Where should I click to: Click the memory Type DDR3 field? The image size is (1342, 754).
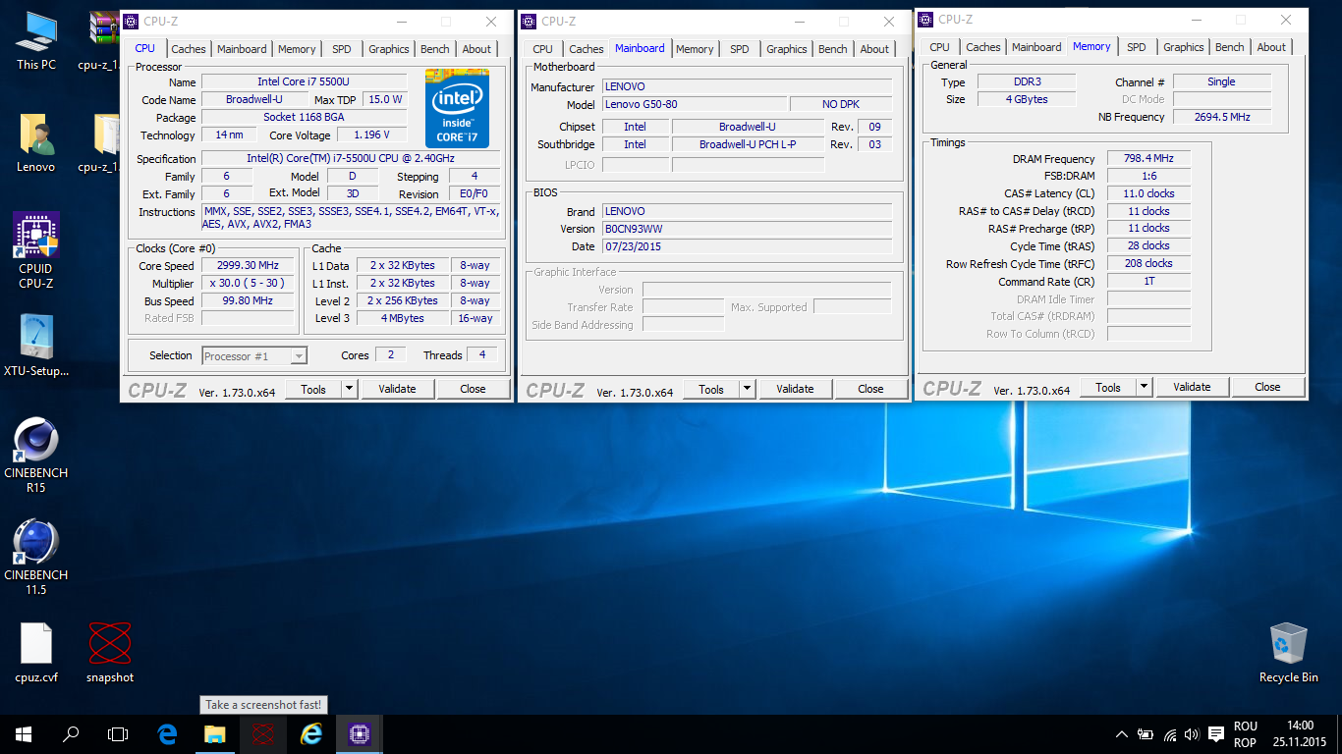click(1027, 81)
